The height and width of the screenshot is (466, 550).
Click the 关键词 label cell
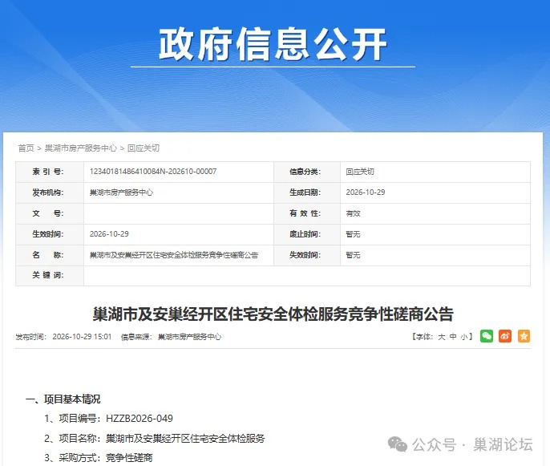48,275
